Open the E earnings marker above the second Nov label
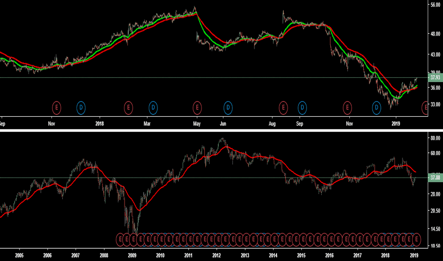This screenshot has width=443, height=261. point(347,108)
